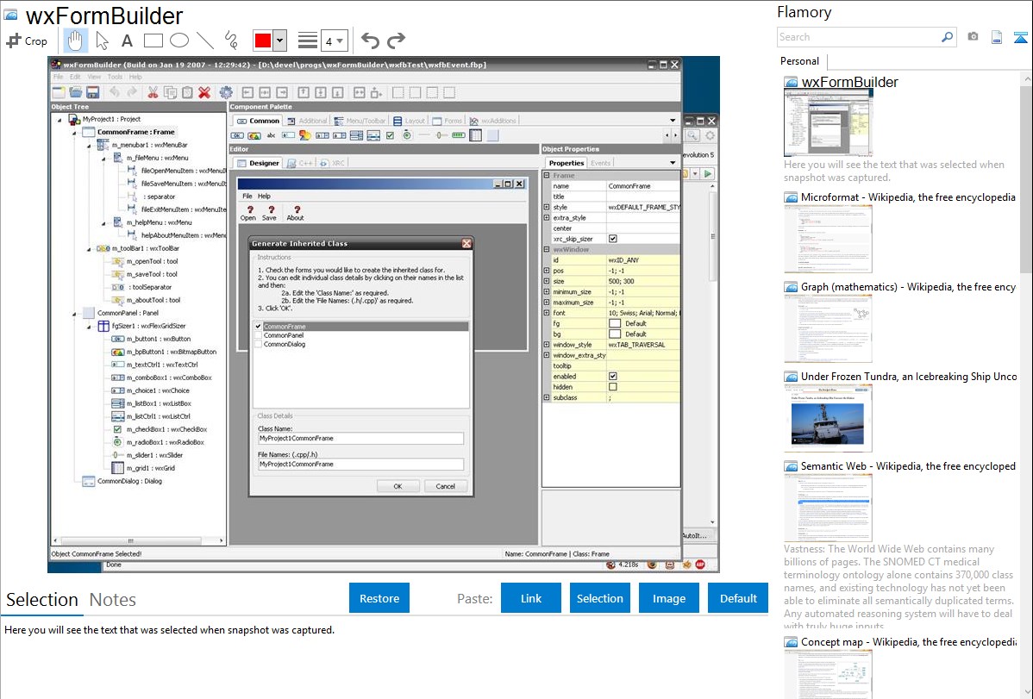
Task: Select the rectangle drawing tool
Action: tap(153, 41)
